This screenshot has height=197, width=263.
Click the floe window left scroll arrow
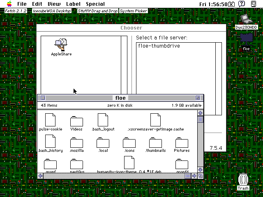click(40, 176)
